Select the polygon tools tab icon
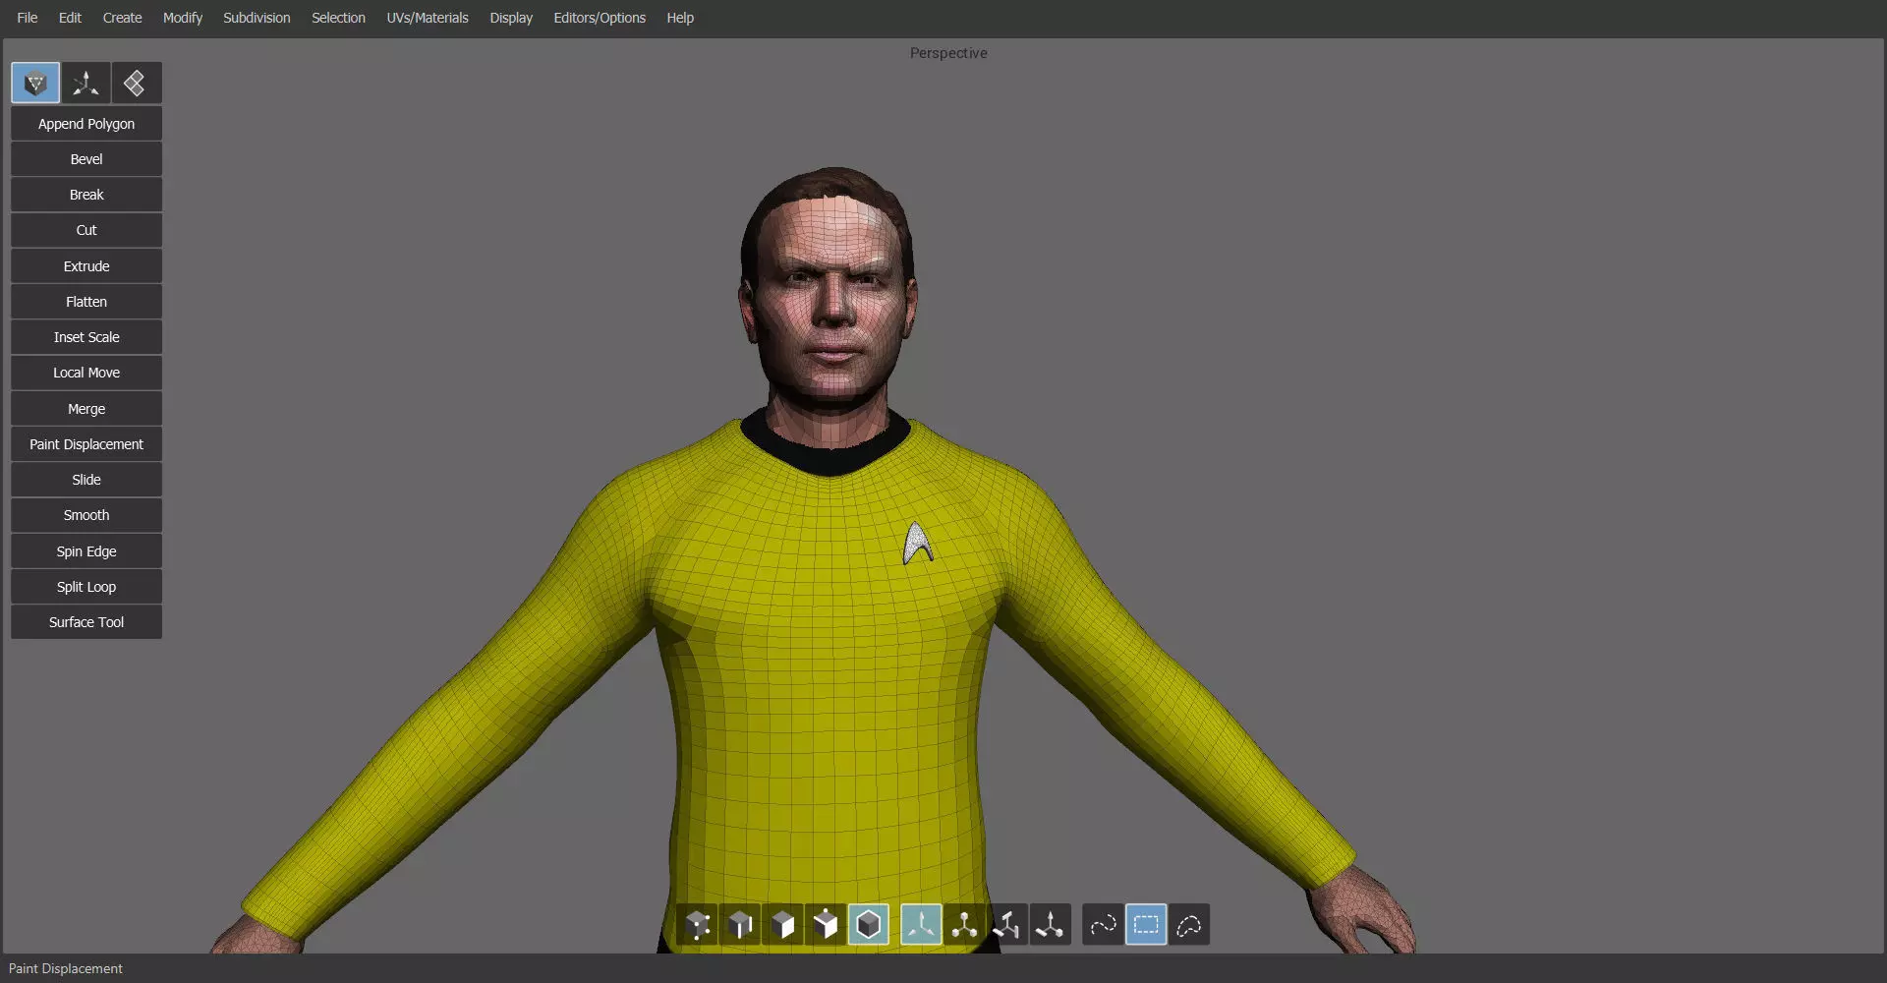 coord(35,84)
